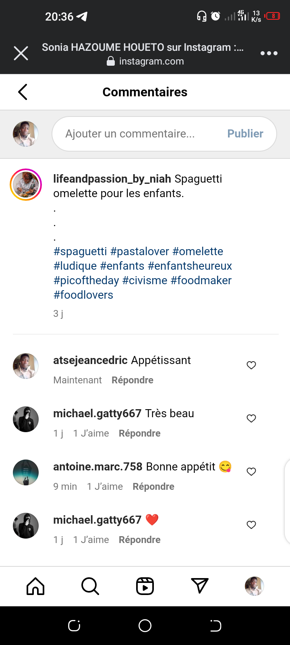Open your profile tab in bottom bar
This screenshot has width=290, height=645.
pyautogui.click(x=254, y=586)
